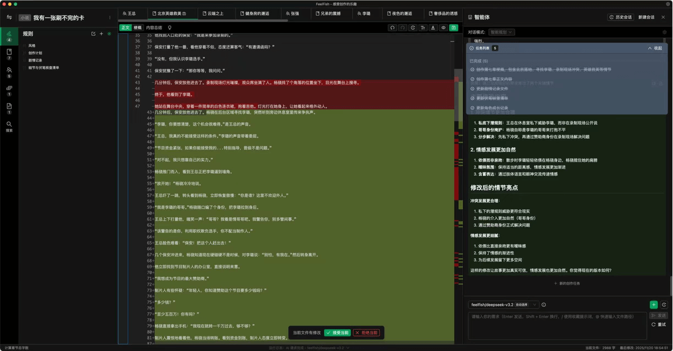
Task: Click the plus icon to add a rule
Action: tap(102, 34)
